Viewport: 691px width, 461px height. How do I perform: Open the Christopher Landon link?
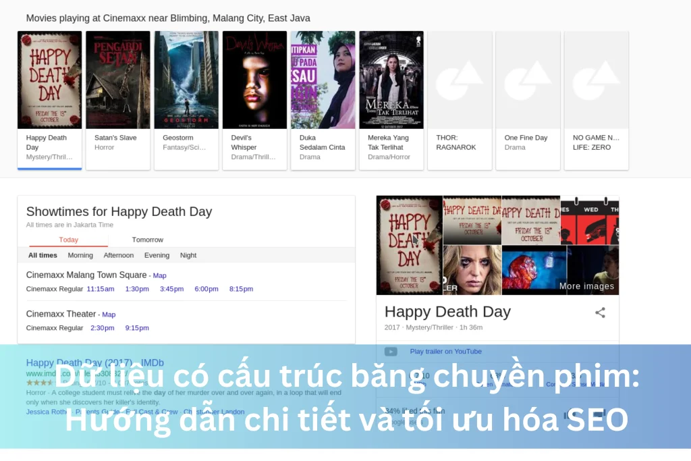(214, 412)
